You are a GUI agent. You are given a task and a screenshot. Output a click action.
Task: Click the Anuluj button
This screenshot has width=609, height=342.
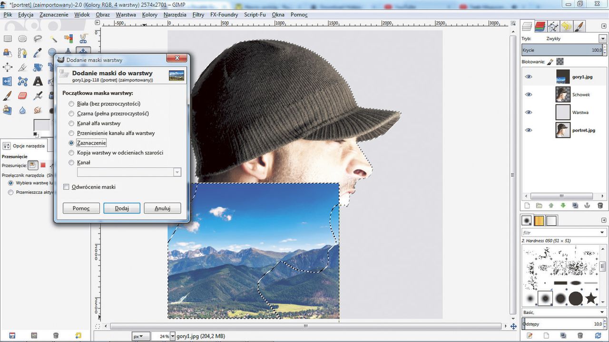(162, 208)
